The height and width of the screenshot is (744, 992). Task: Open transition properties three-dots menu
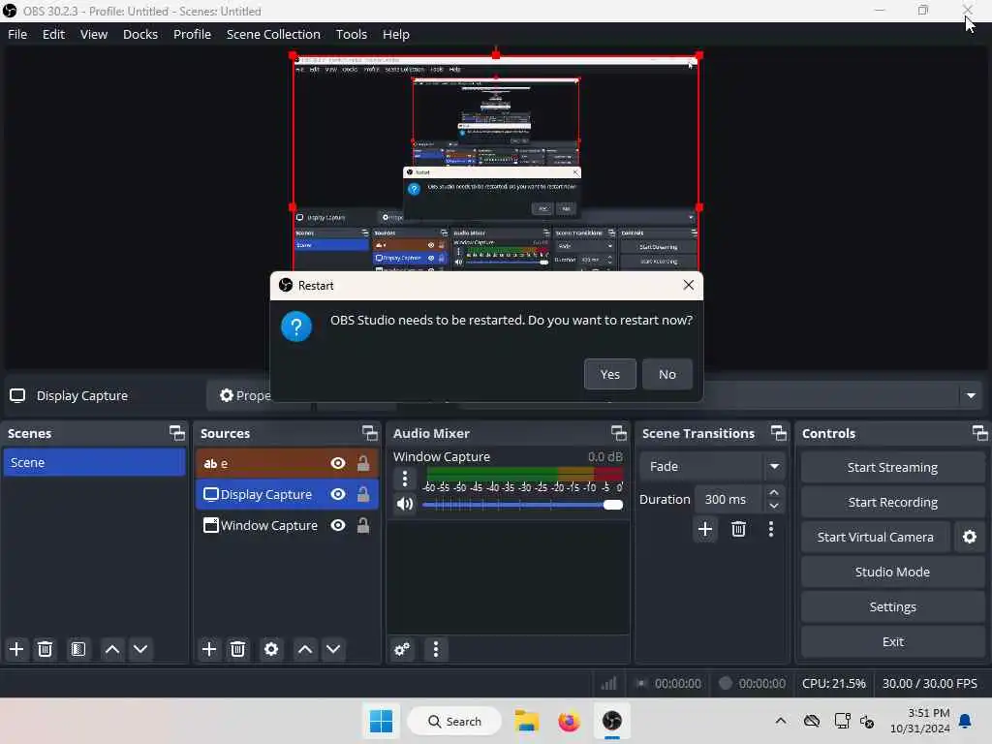coord(770,529)
